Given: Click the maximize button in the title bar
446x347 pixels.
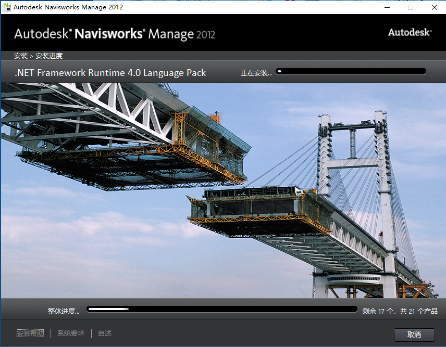Looking at the screenshot, I should (x=411, y=7).
